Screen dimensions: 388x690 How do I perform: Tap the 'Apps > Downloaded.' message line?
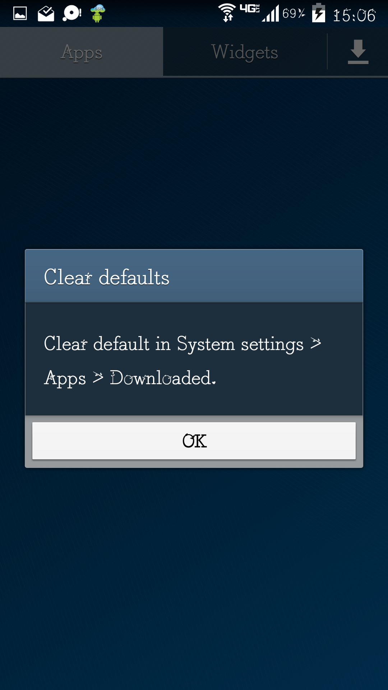[x=130, y=378]
